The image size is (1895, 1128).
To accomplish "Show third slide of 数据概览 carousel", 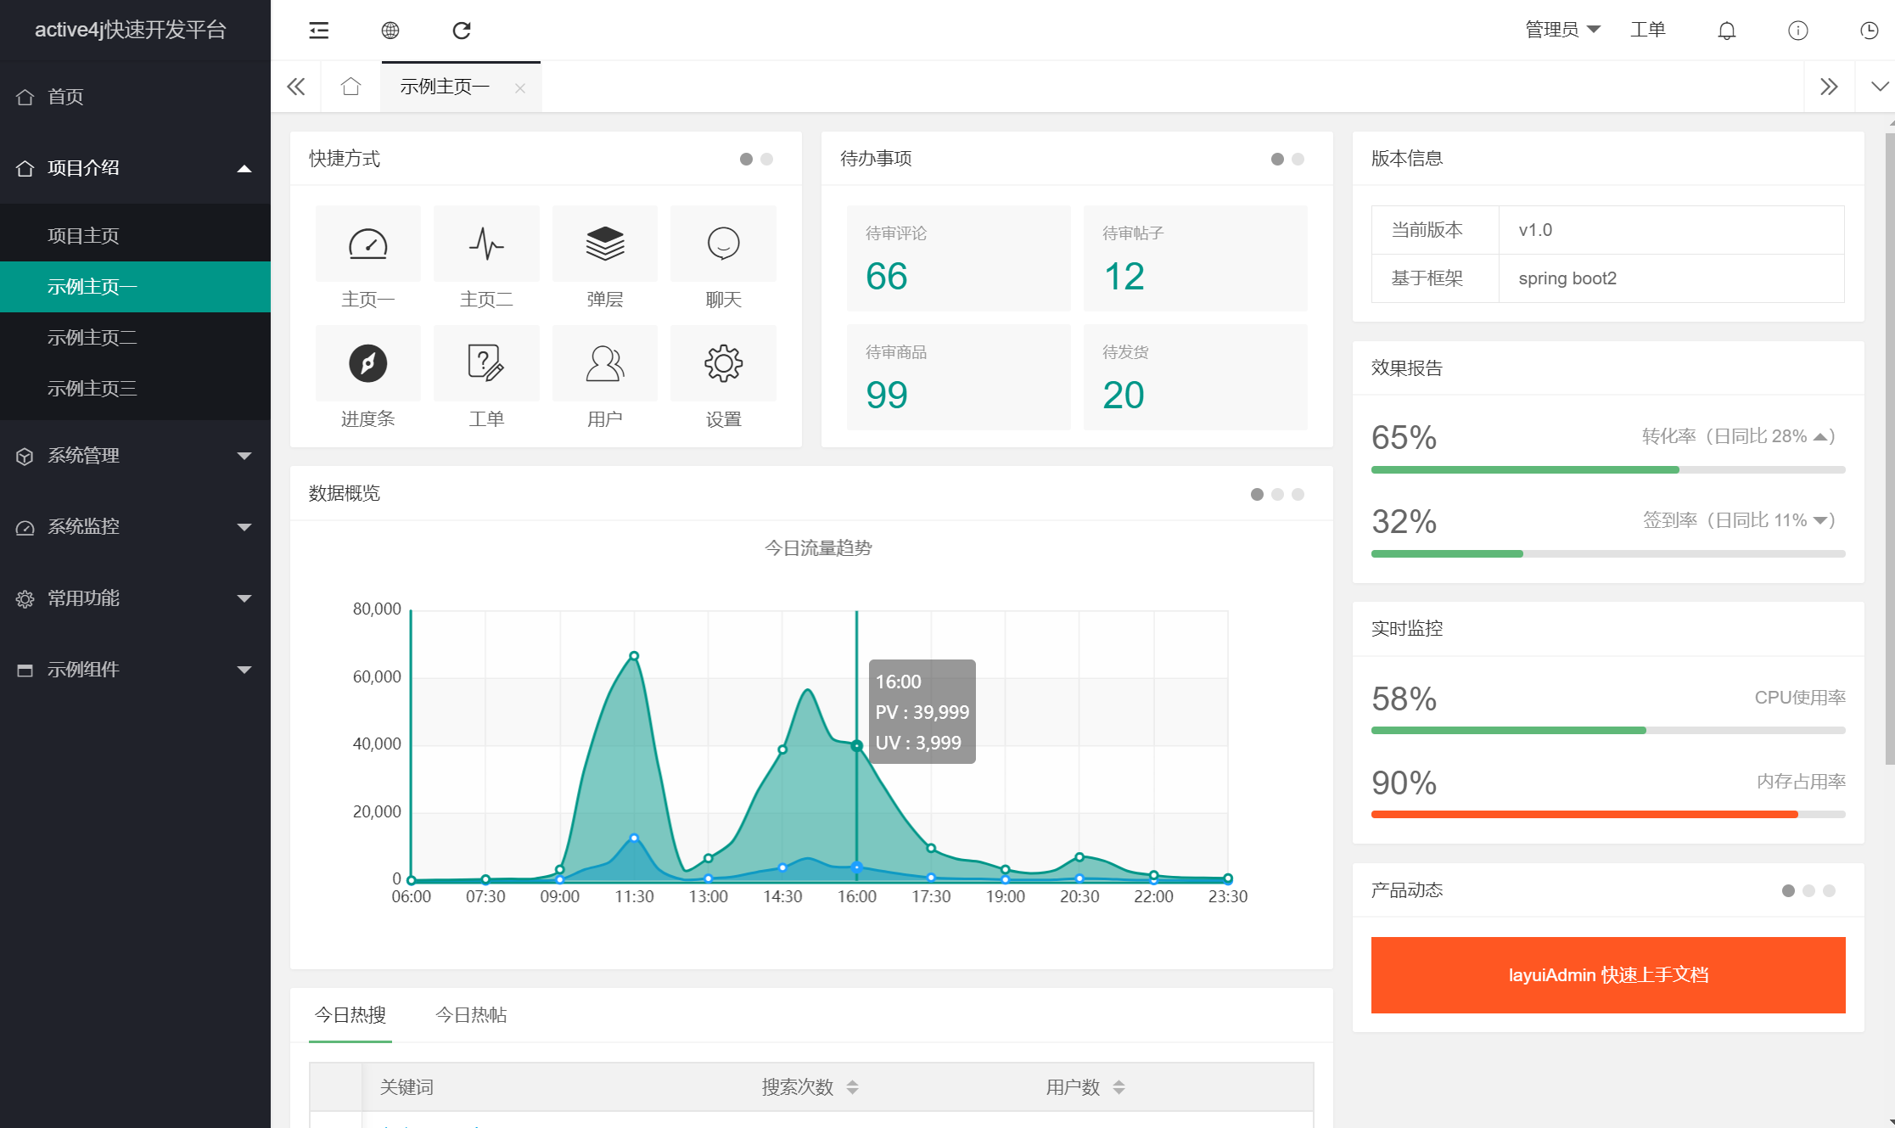I will click(x=1298, y=495).
